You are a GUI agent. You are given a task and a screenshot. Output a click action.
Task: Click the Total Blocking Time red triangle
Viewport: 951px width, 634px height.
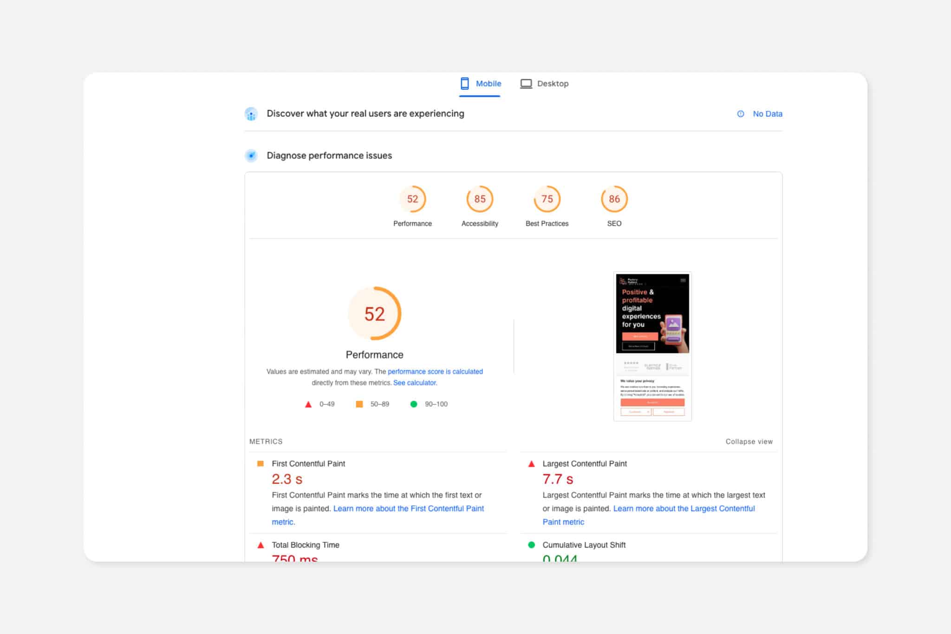(261, 545)
